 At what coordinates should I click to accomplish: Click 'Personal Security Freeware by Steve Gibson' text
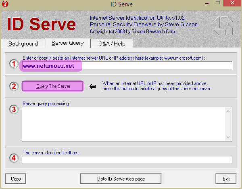144,25
